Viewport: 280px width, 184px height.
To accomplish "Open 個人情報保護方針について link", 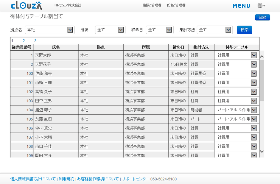I will point(33,179).
